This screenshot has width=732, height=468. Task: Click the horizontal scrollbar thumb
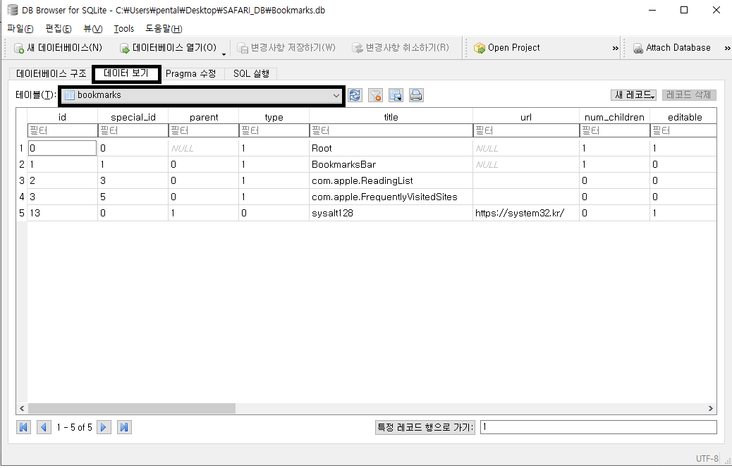point(132,408)
